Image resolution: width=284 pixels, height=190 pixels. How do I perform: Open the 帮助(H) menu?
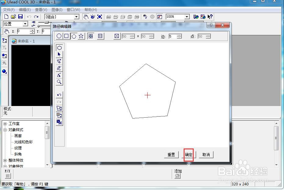[91, 10]
